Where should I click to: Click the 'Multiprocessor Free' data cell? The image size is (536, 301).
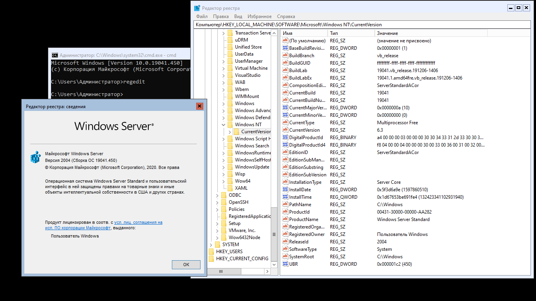click(x=397, y=123)
